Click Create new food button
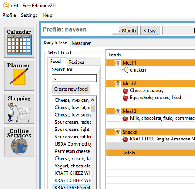Image resolution: width=195 pixels, height=189 pixels. pyautogui.click(x=71, y=89)
